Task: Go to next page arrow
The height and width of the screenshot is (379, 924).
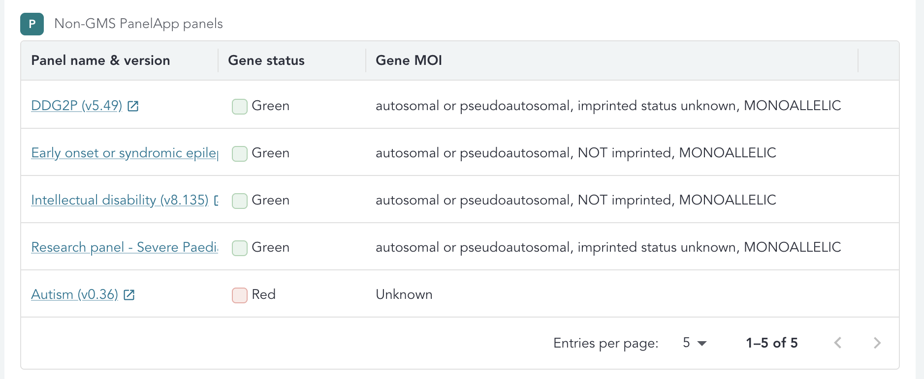Action: click(x=877, y=343)
